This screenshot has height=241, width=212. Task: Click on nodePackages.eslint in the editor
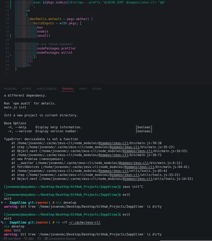coord(55,53)
